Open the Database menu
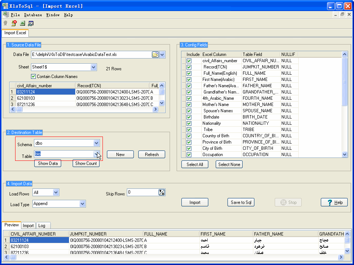 33,15
